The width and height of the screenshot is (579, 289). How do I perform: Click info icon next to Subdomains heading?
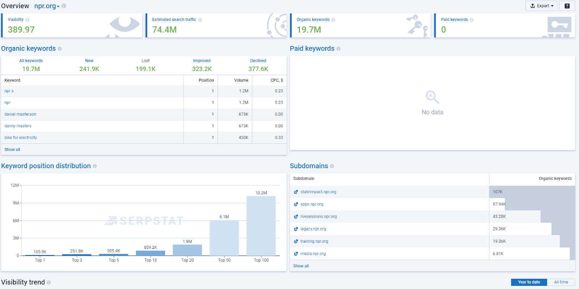332,166
